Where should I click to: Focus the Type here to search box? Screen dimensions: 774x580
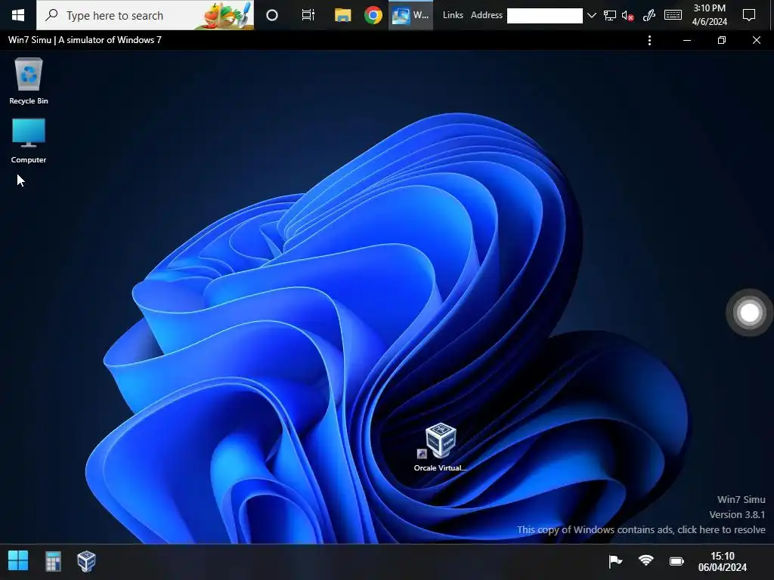click(145, 15)
